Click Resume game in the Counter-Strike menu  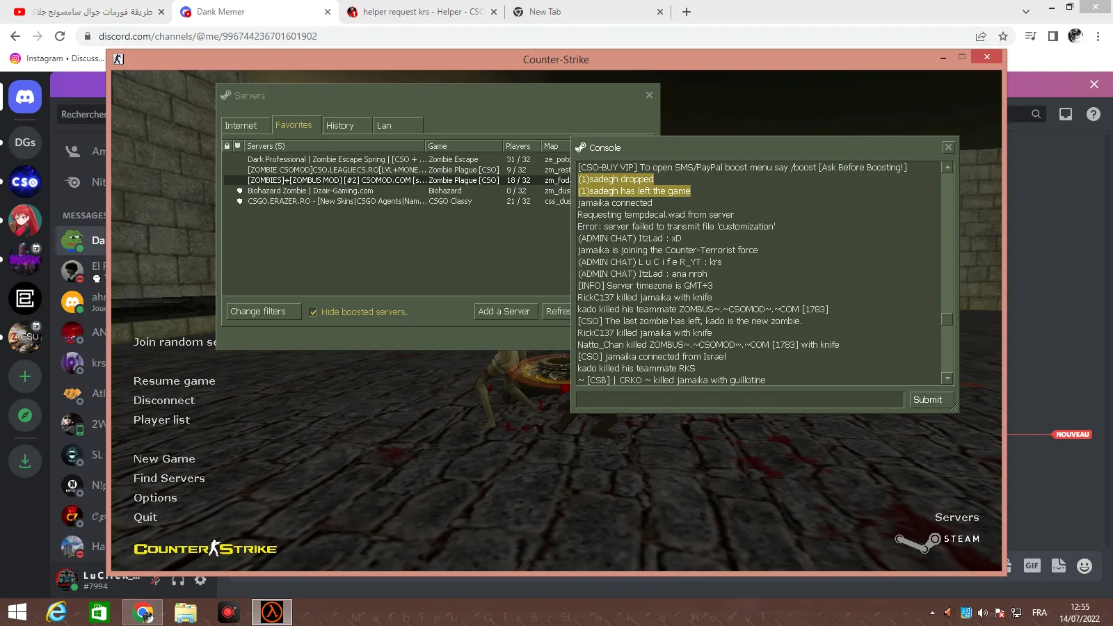click(175, 381)
